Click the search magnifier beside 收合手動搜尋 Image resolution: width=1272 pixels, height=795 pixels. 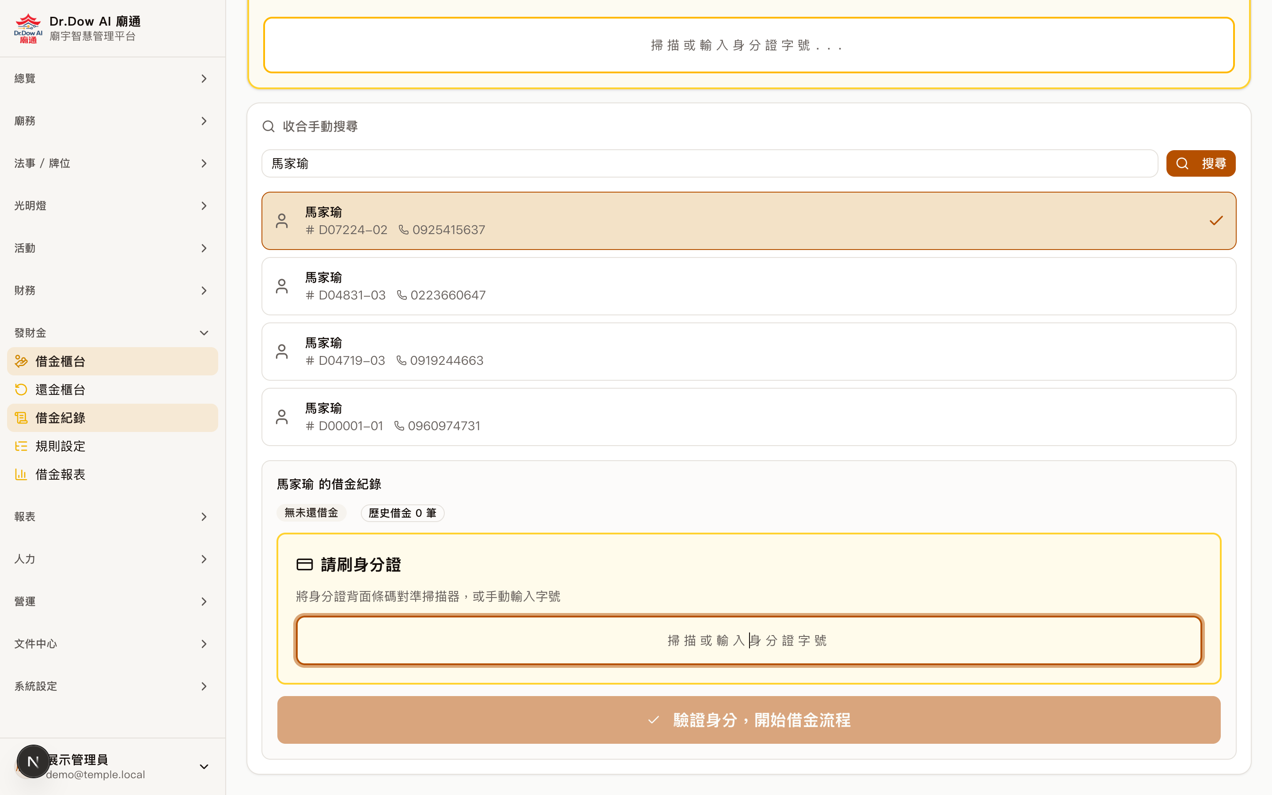[269, 126]
